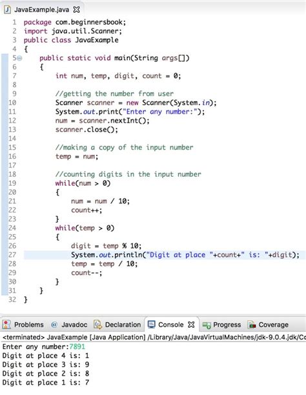The width and height of the screenshot is (306, 395).
Task: Select the Console tab
Action: (x=170, y=325)
